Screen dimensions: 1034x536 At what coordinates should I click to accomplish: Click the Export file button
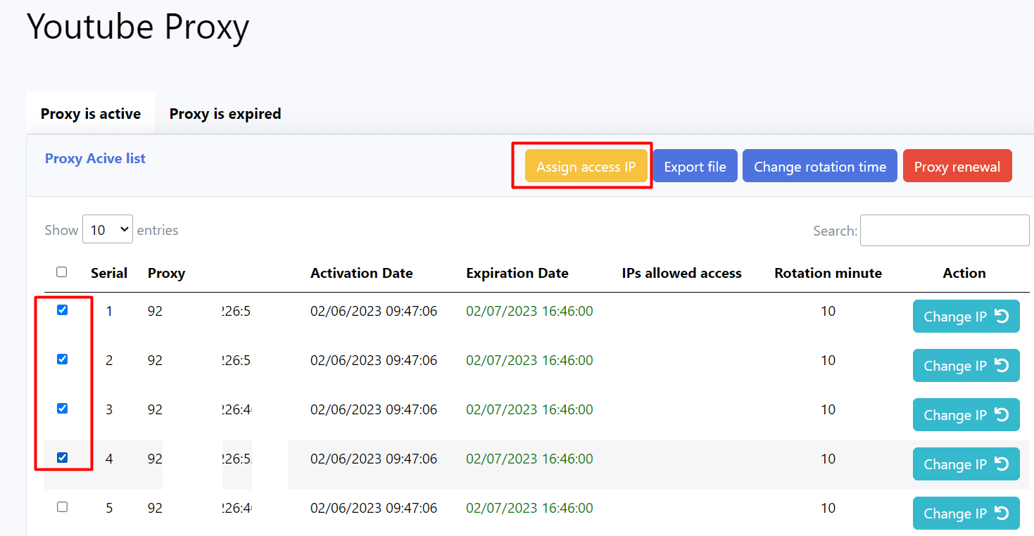[x=695, y=167]
